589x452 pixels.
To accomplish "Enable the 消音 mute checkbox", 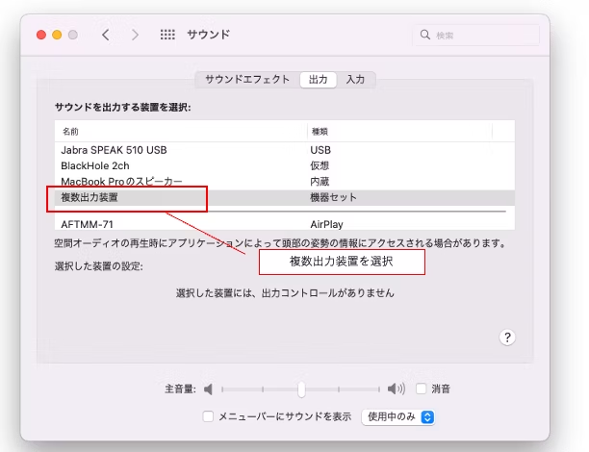I will [x=422, y=389].
